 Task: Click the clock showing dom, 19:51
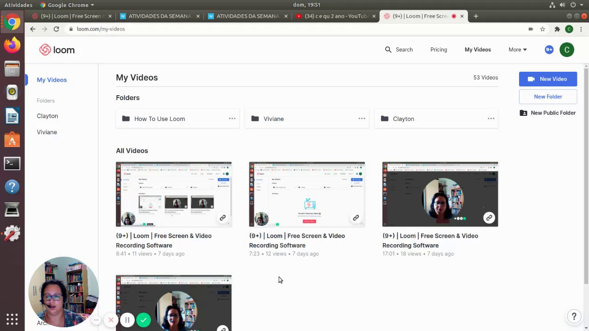306,5
